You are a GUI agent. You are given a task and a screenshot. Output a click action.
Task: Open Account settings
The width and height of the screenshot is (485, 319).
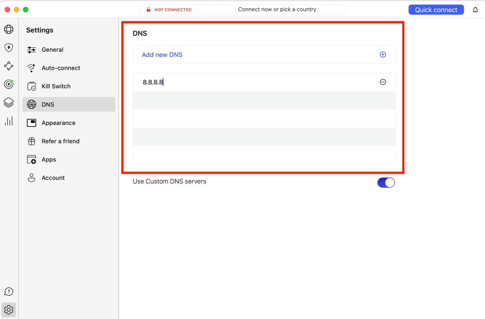point(69,178)
